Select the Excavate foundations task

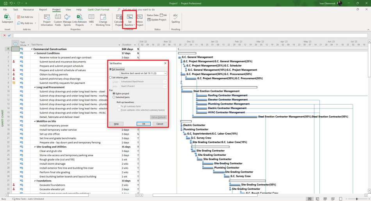[x=52, y=185]
